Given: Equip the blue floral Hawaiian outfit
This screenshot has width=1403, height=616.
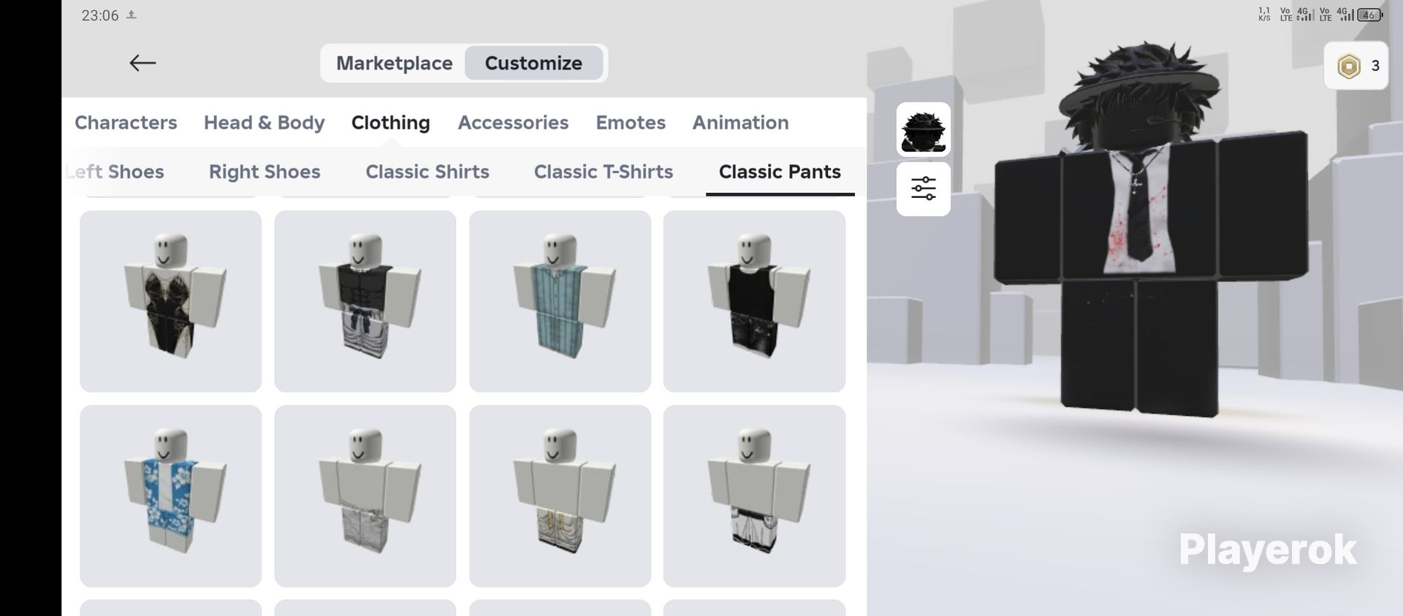Looking at the screenshot, I should 170,496.
